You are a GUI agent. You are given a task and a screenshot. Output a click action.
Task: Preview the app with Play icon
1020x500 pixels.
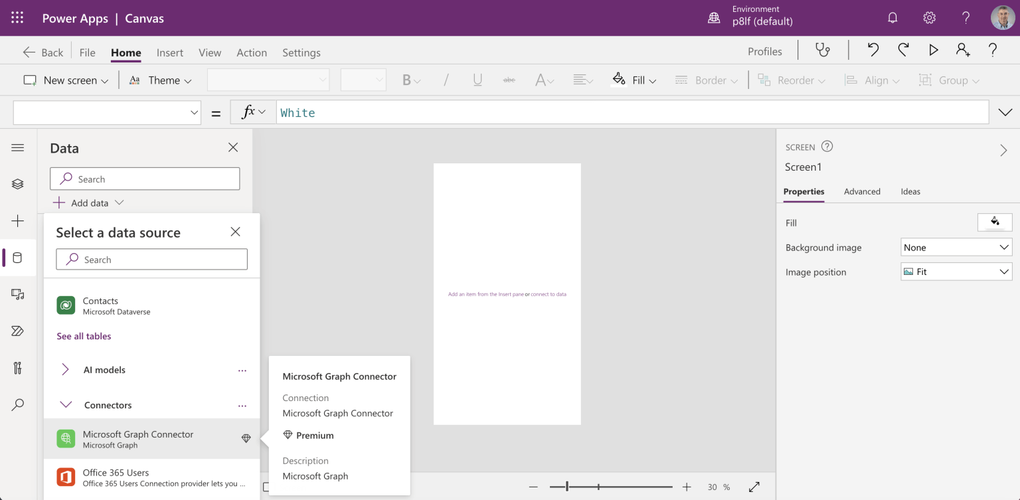933,50
